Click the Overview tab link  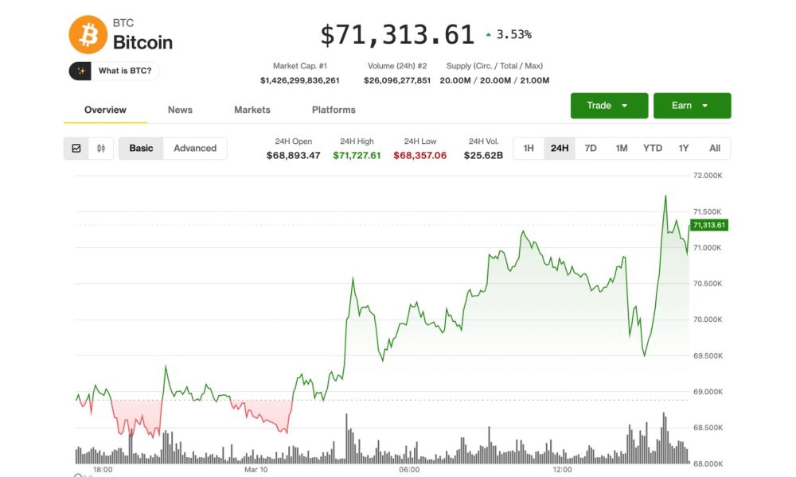(104, 110)
